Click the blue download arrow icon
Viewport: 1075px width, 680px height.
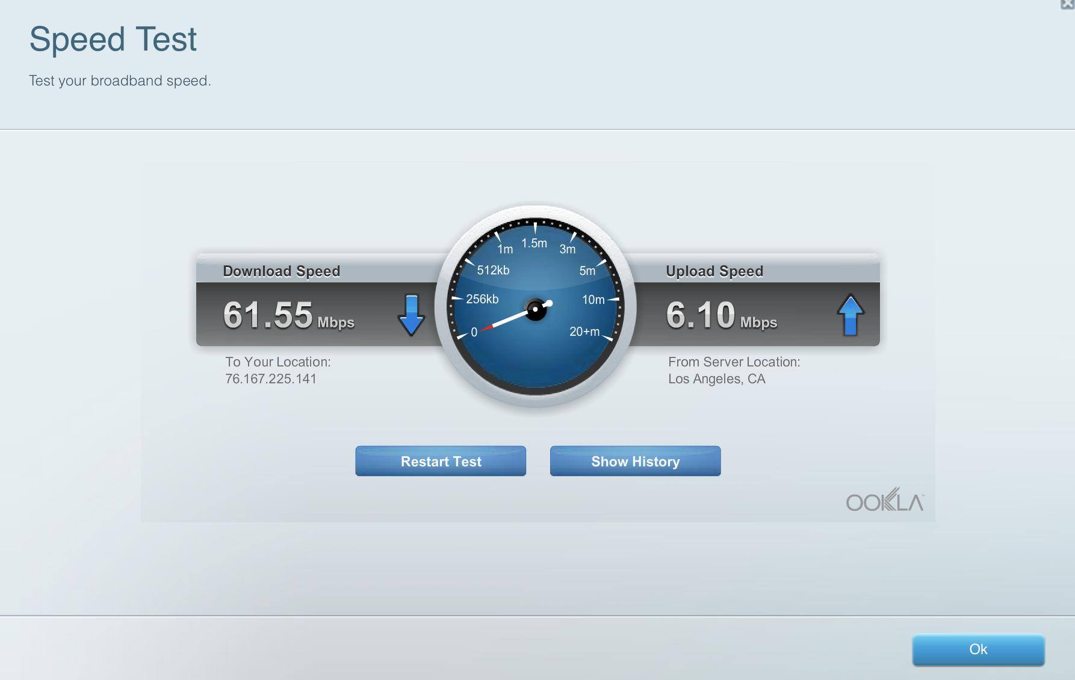tap(411, 315)
